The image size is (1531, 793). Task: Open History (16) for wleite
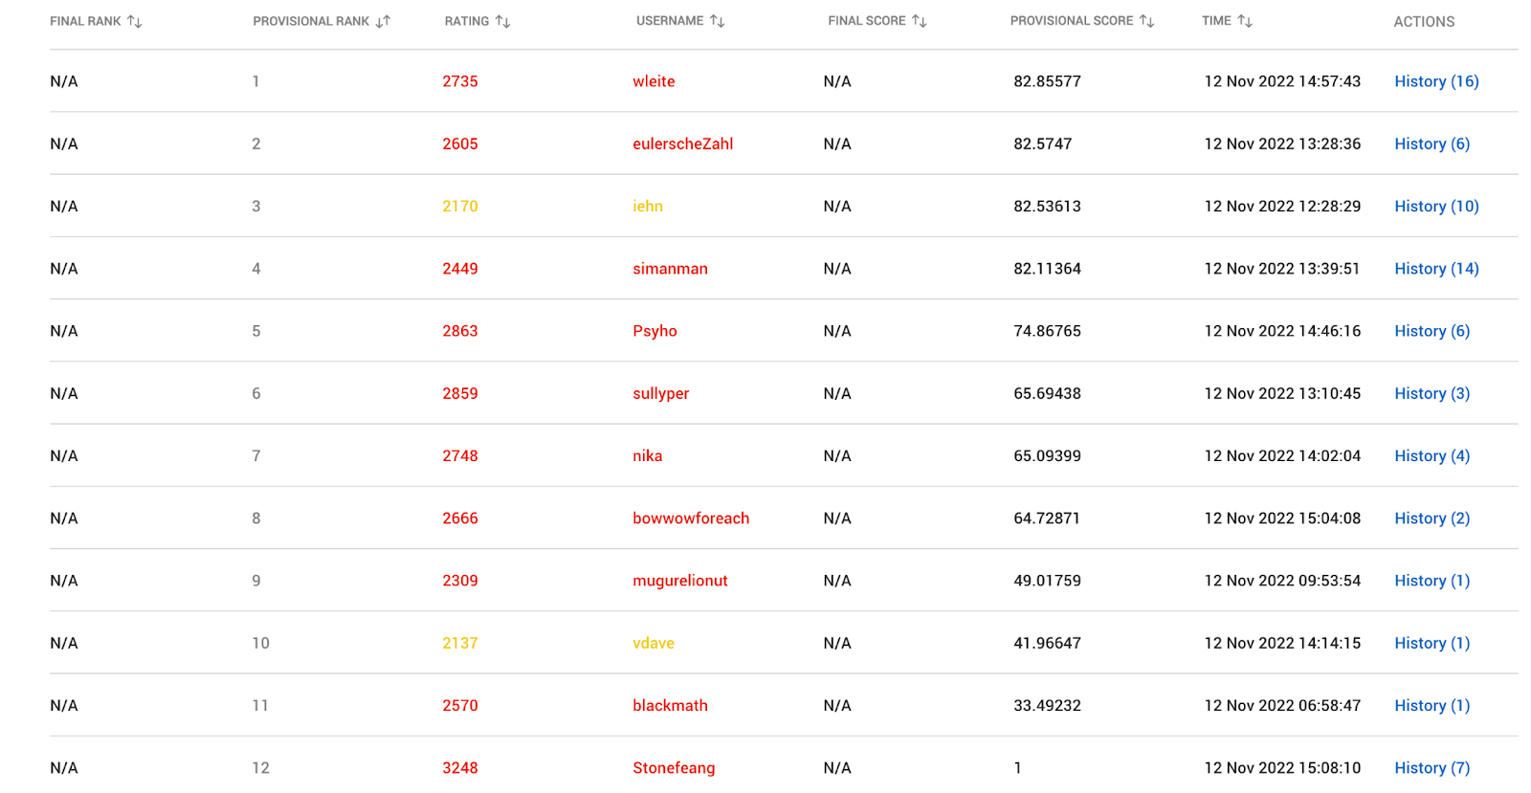[1436, 81]
